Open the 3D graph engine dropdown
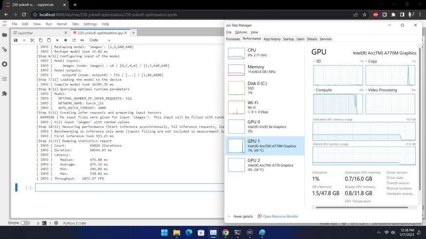Image resolution: width=426 pixels, height=239 pixels. 315,62
